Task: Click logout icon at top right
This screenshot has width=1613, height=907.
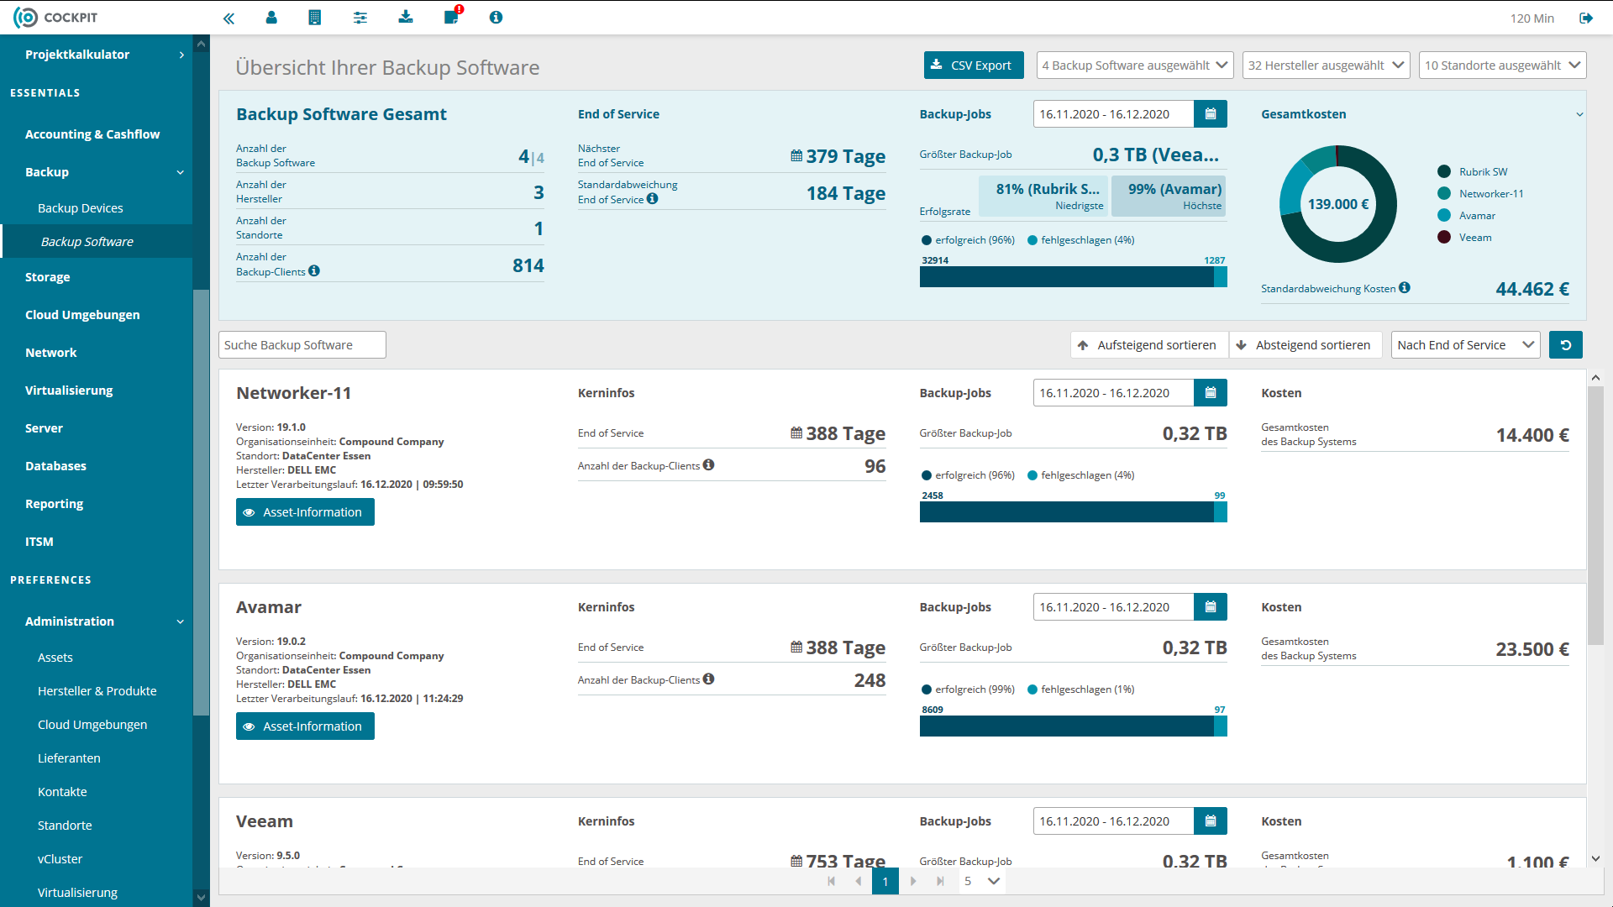Action: [1586, 18]
